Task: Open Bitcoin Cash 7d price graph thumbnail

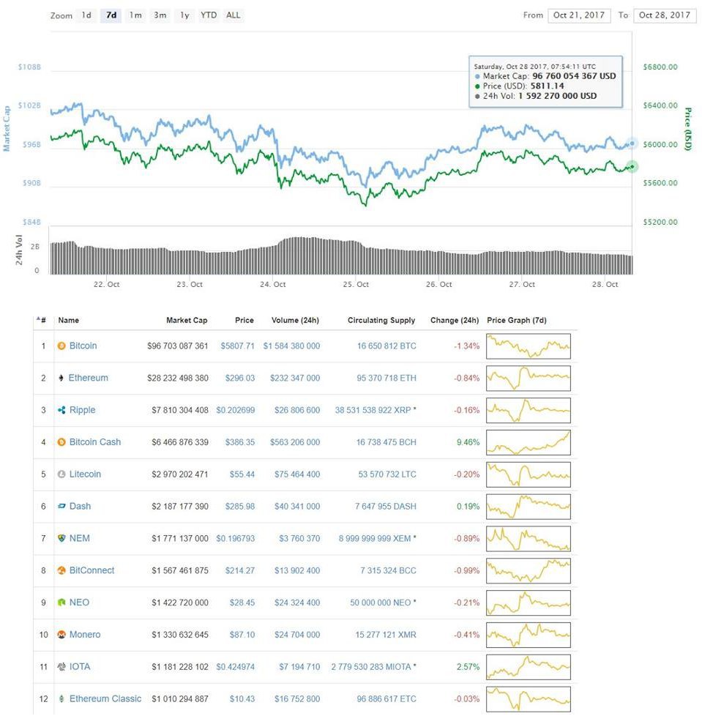Action: [x=529, y=442]
